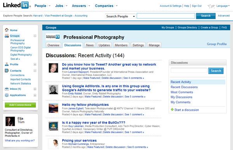Click the top Search button
The height and width of the screenshot is (150, 233).
(206, 16)
